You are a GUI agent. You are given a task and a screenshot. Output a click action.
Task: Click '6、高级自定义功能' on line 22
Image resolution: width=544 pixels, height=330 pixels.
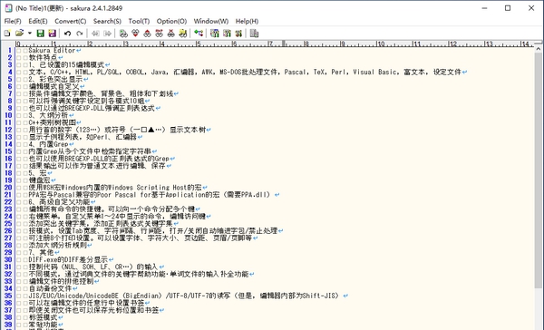coord(59,202)
